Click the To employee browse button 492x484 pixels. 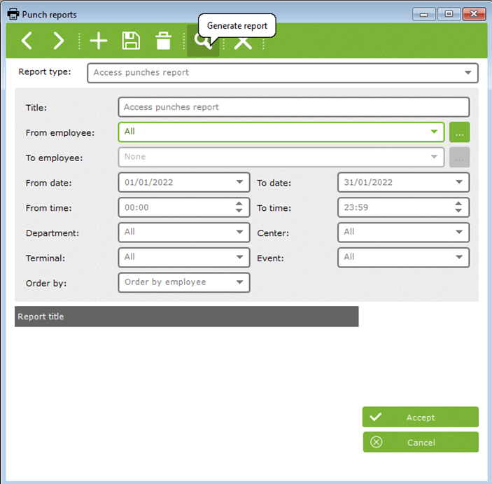coord(459,158)
